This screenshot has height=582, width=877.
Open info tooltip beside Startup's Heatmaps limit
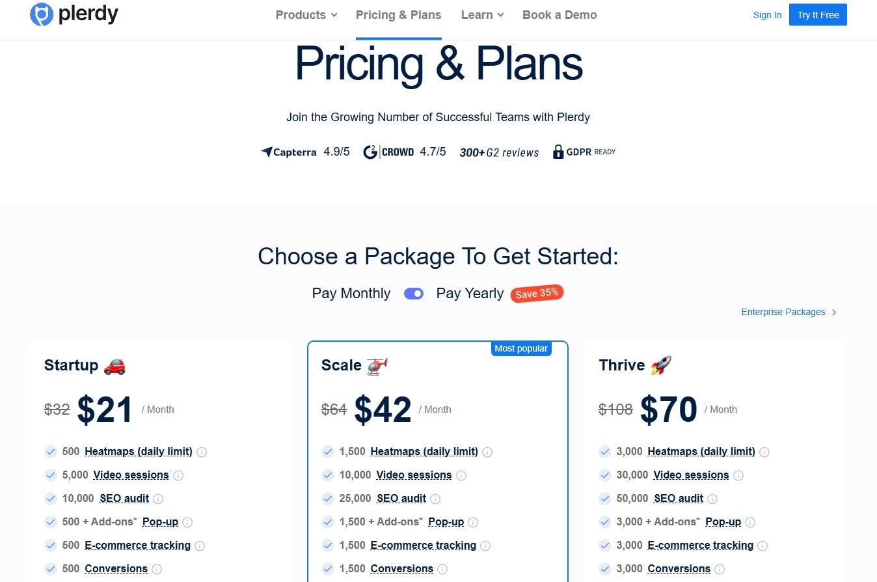point(202,451)
